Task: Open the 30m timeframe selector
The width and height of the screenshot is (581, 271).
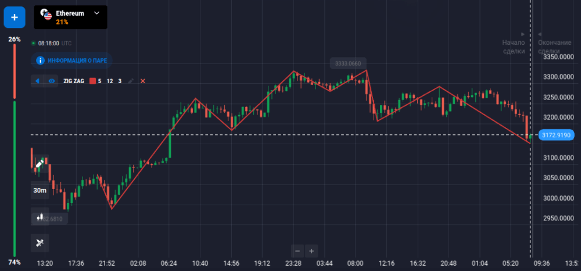Action: 40,190
